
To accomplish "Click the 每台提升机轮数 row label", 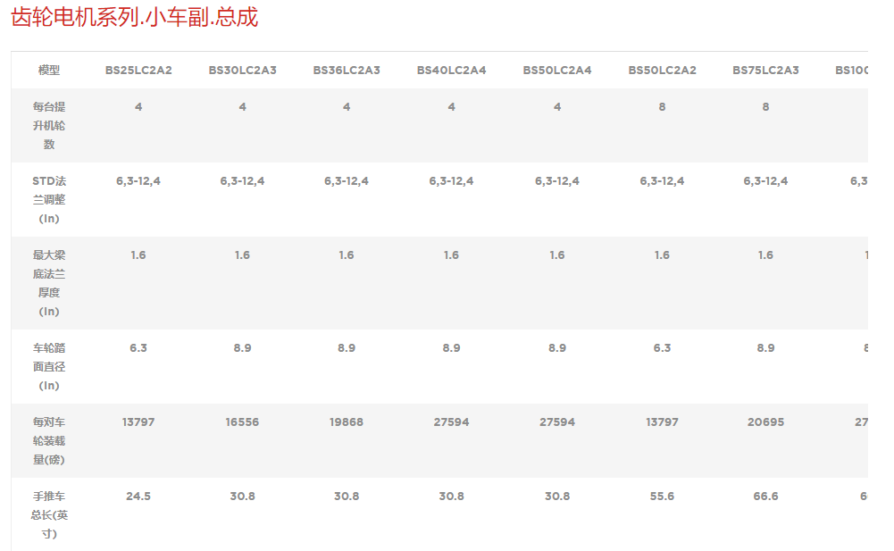I will point(49,125).
